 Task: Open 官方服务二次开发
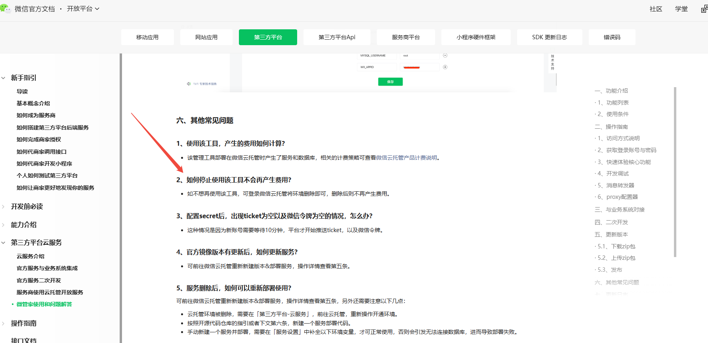click(39, 280)
